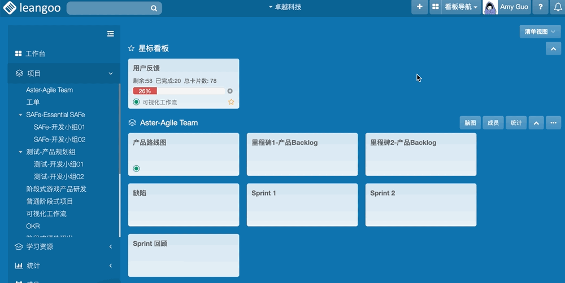Click the search magnifier icon
This screenshot has width=565, height=283.
[154, 8]
